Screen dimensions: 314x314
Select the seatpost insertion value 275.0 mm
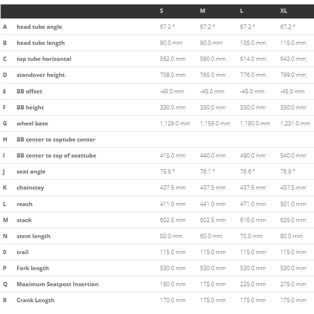pyautogui.click(x=293, y=284)
